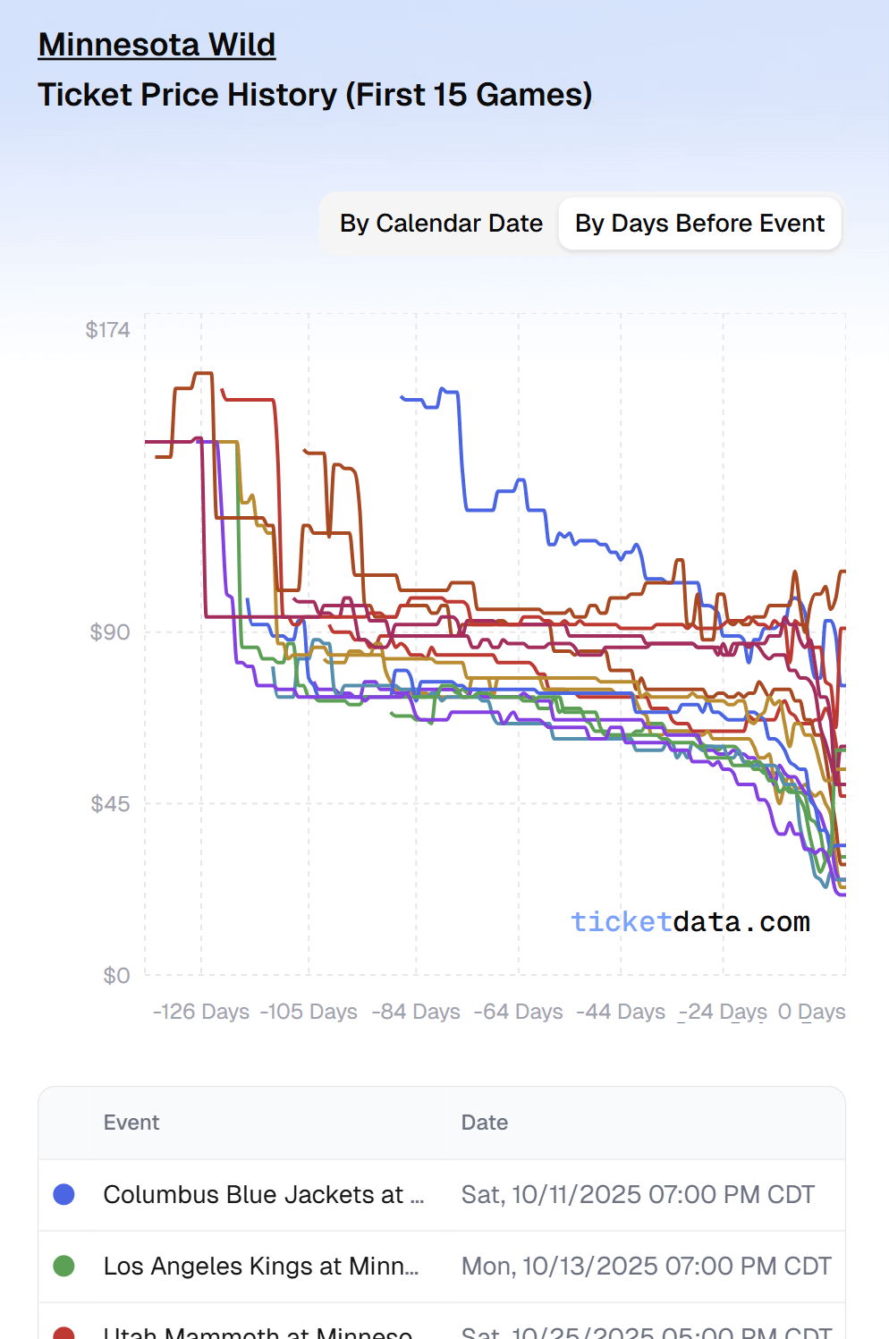Select the By Days Before Event tab

[699, 224]
